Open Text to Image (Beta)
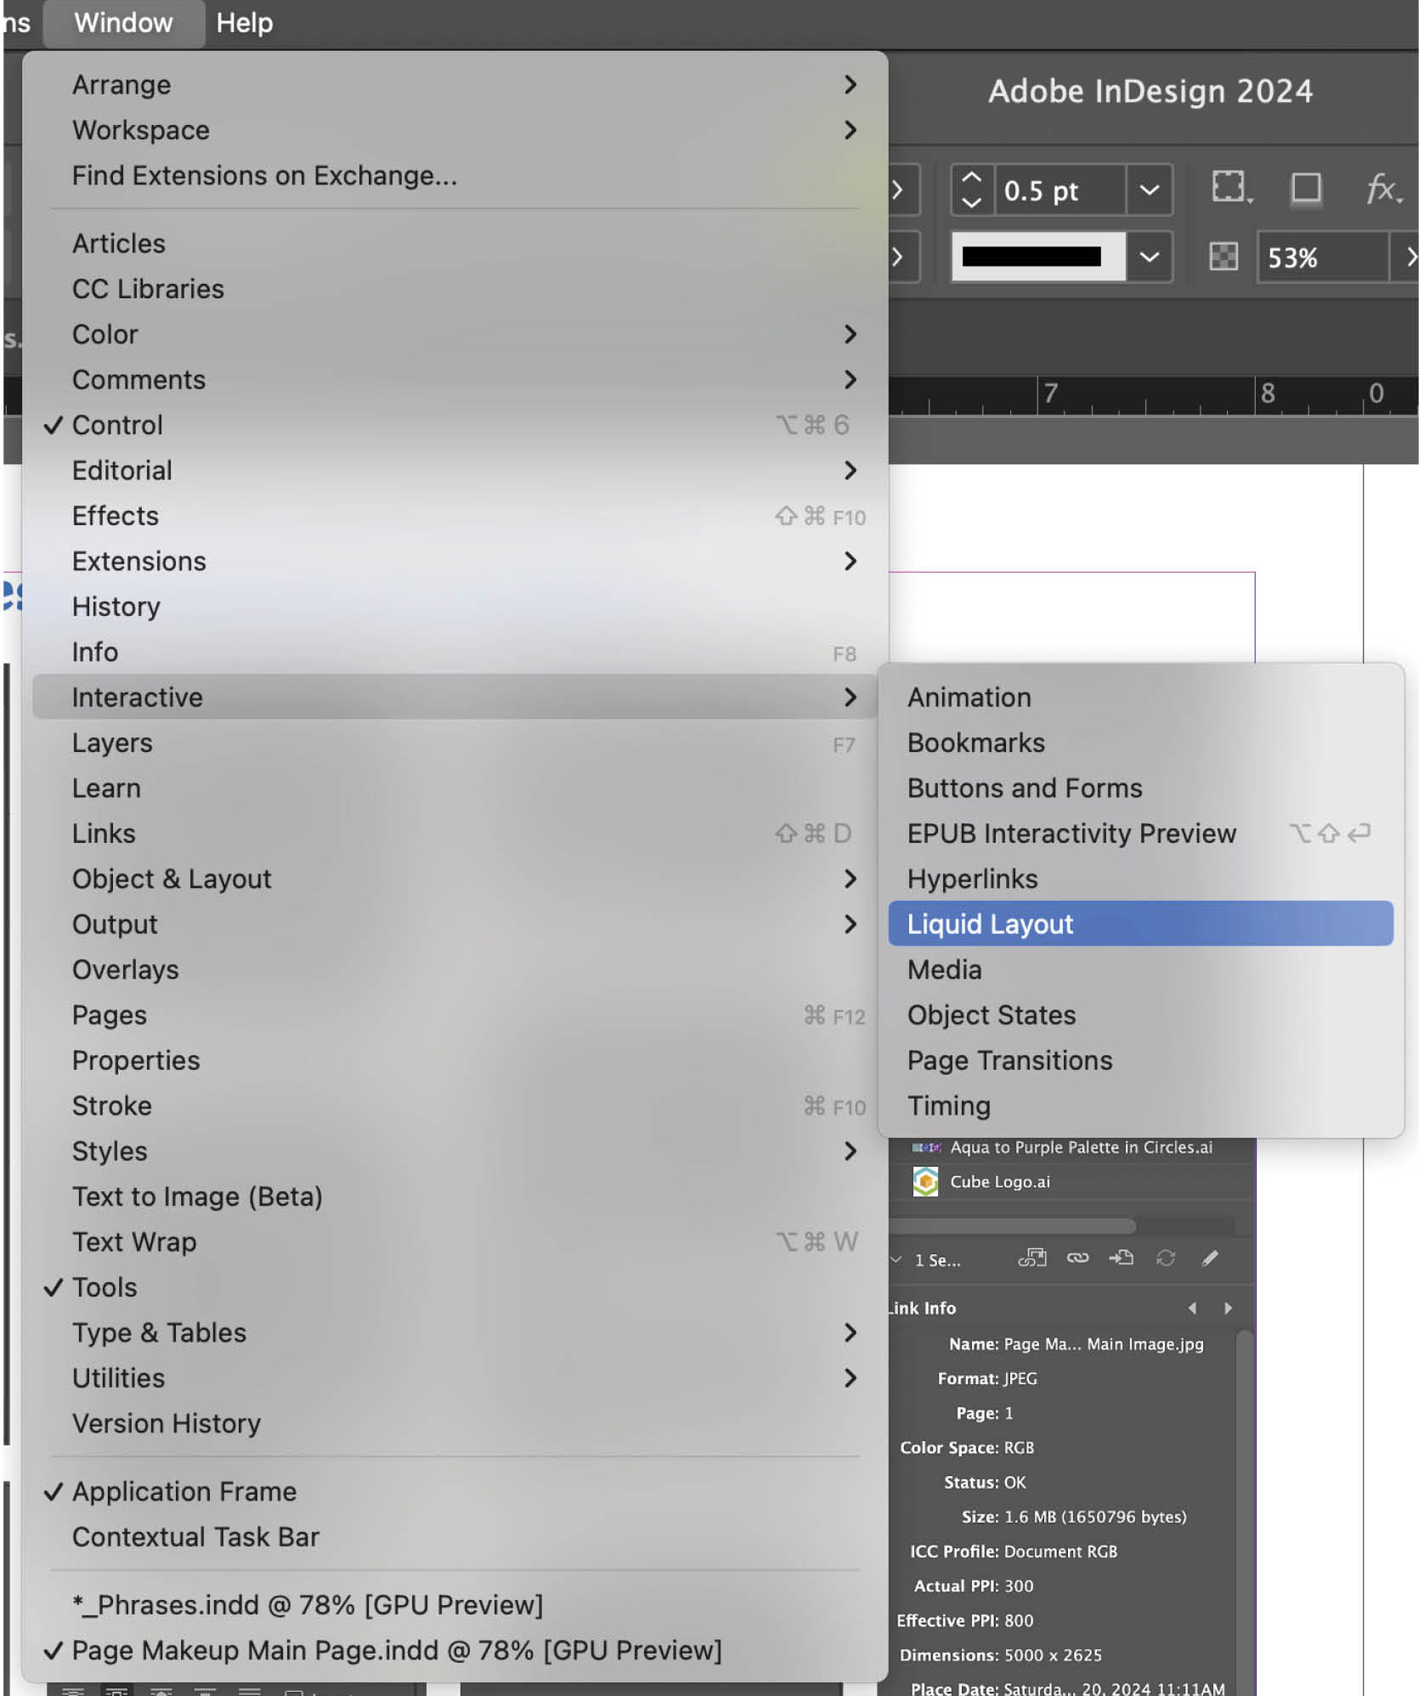This screenshot has width=1424, height=1696. [455, 1196]
